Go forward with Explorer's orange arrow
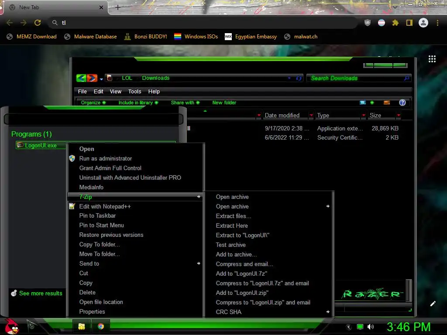The image size is (447, 335). 92,78
